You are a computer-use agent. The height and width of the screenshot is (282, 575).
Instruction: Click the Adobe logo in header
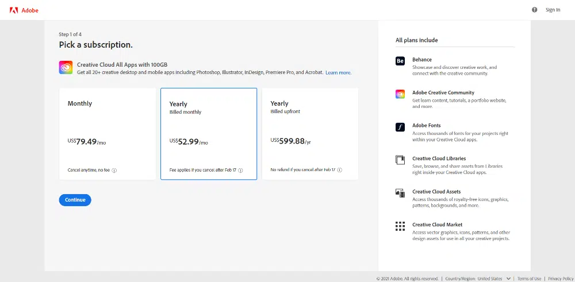coord(24,10)
